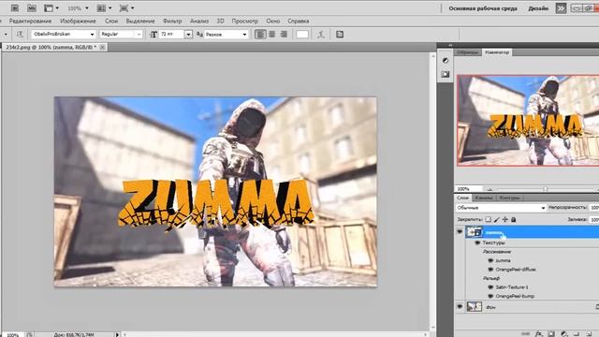Open the Редактирование menu
Screen dimensions: 599x337
pos(30,21)
